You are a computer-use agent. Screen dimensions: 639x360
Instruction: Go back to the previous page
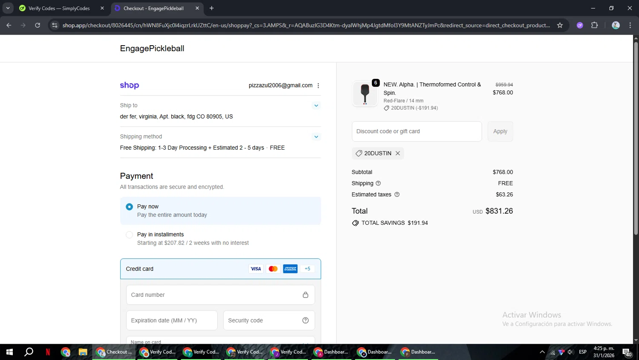coord(9,25)
